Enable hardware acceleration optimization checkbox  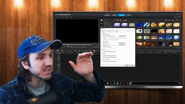103,61
